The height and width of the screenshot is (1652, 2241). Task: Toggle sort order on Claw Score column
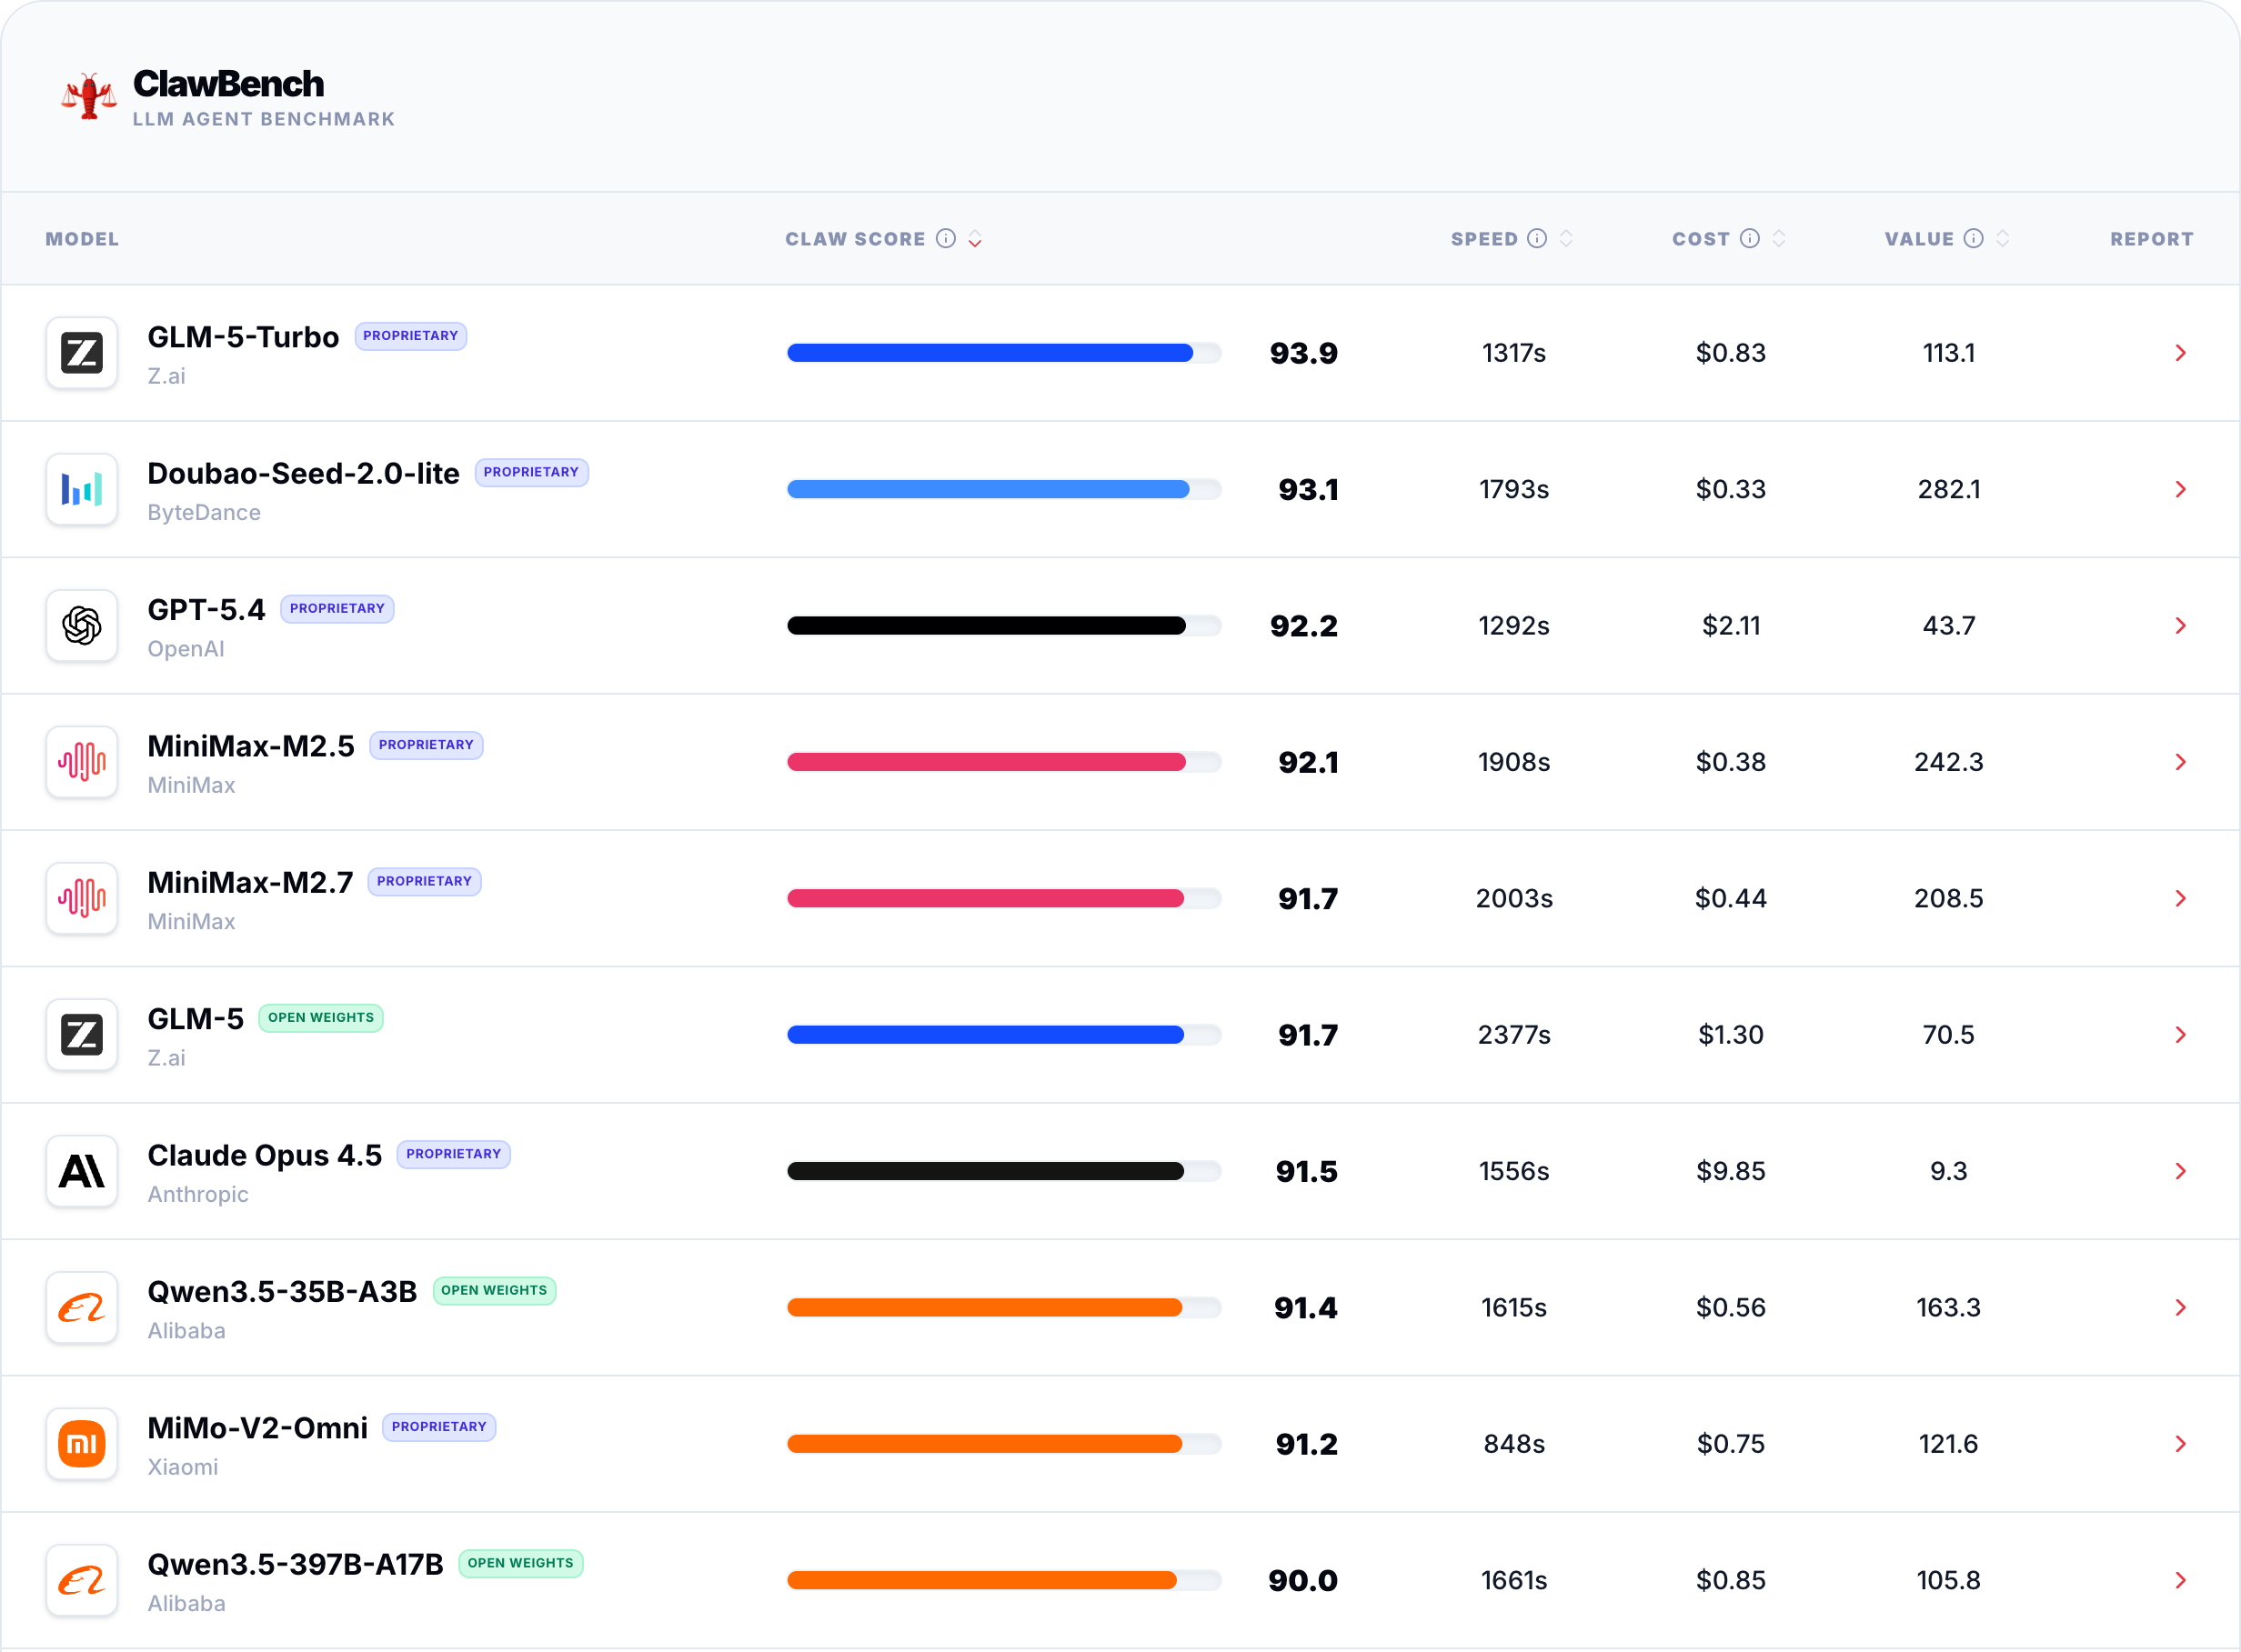tap(974, 239)
